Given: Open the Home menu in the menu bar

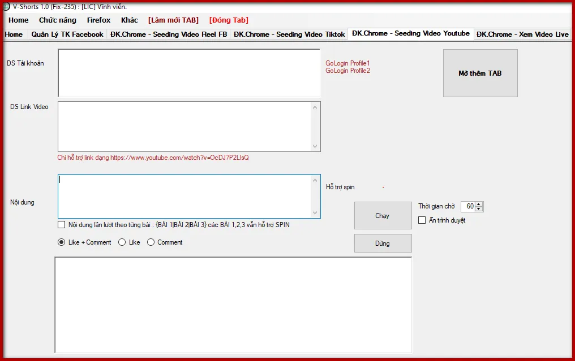Looking at the screenshot, I should tap(18, 20).
